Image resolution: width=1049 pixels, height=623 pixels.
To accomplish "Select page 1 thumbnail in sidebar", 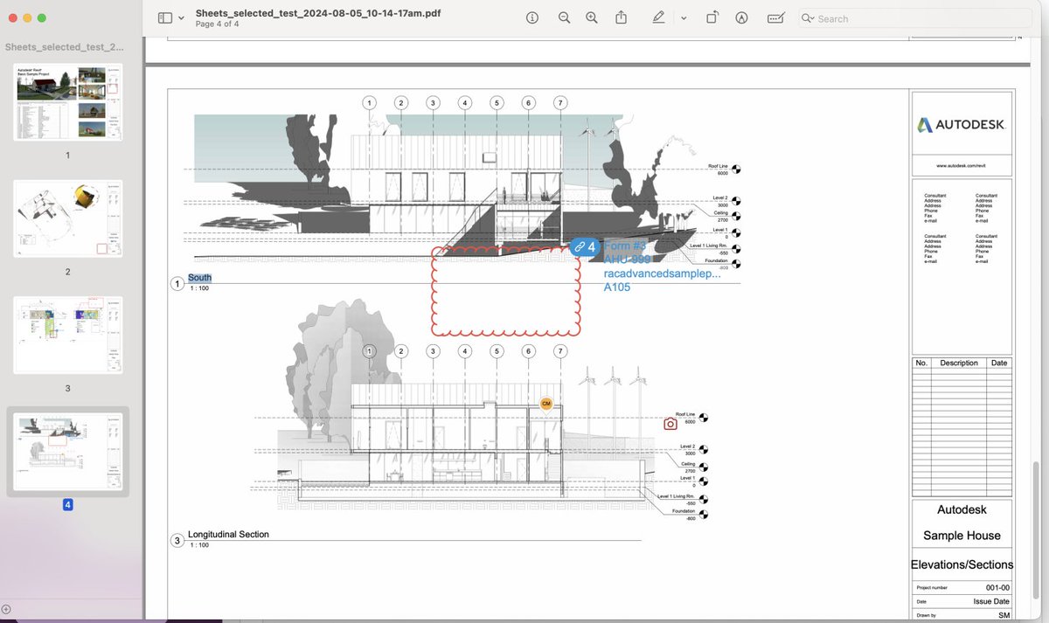I will click(68, 102).
